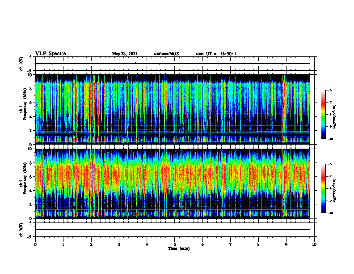
Task: Click time axis tick label "8"
Action: pyautogui.click(x=258, y=244)
